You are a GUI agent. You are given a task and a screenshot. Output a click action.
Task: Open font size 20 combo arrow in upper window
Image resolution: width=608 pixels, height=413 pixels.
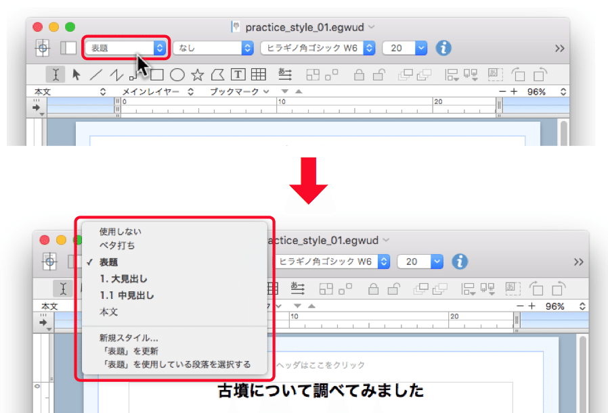click(421, 48)
